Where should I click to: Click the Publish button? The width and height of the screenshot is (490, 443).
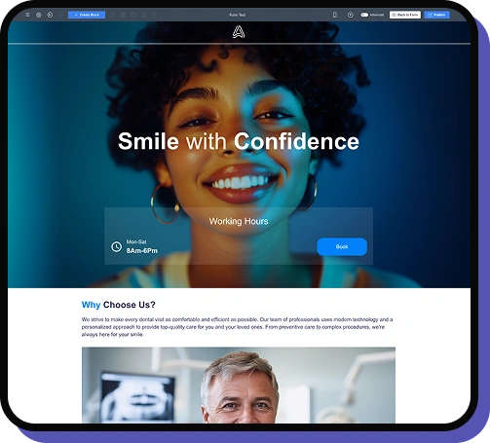(436, 15)
